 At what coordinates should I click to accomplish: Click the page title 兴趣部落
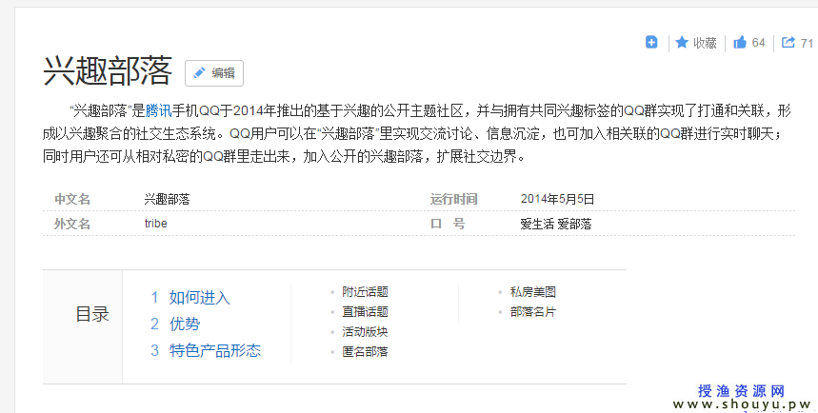108,70
